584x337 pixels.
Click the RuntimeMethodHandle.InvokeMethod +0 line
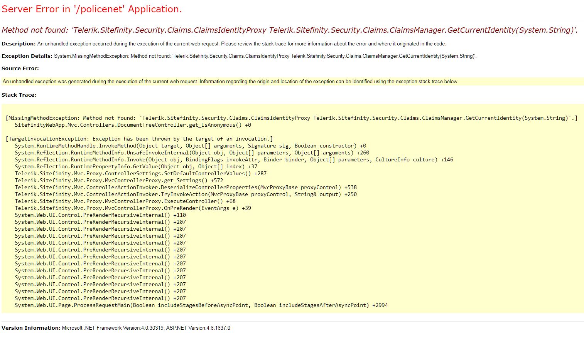191,146
